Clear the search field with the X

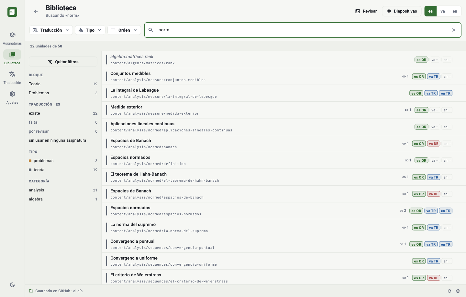click(x=454, y=30)
